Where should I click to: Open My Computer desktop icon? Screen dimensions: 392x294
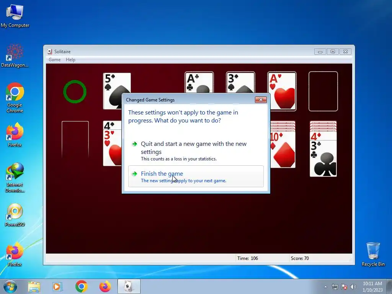tap(15, 16)
